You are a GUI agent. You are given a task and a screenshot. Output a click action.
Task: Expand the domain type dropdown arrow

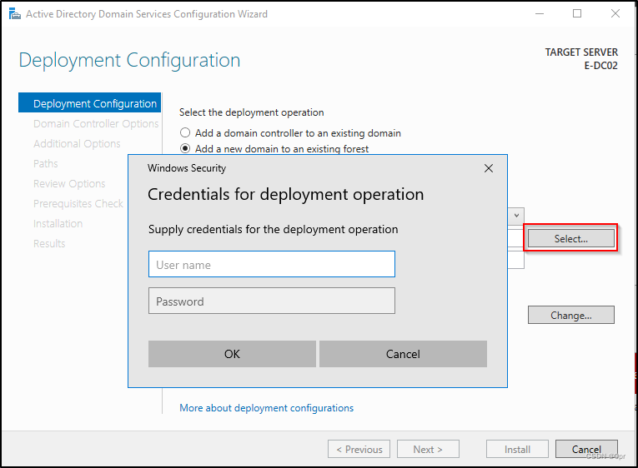(x=516, y=216)
